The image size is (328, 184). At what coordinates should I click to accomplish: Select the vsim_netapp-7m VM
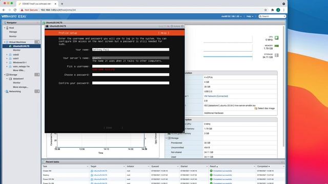point(21,66)
